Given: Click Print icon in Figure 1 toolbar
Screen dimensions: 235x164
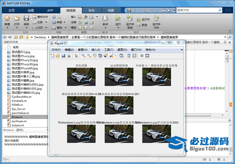Looking at the screenshot, I should (69, 56).
